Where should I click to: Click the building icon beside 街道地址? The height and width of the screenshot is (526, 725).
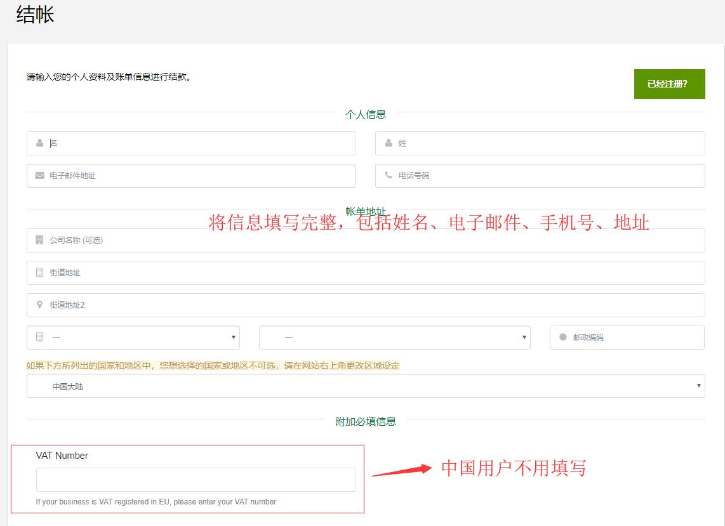pos(40,273)
